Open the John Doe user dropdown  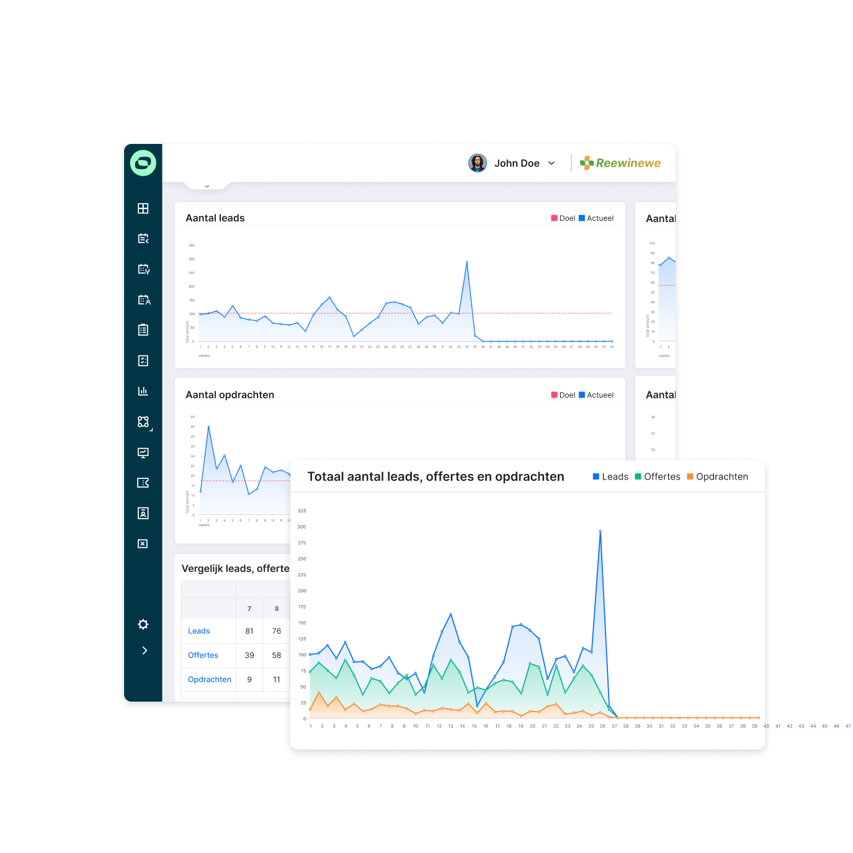[x=512, y=163]
